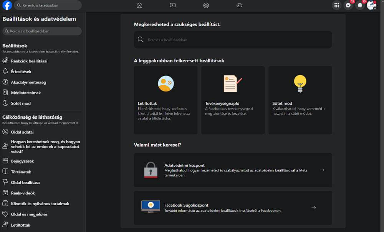Open the Watch video tab icon
Screen dimensions: 384x232
tap(173, 5)
